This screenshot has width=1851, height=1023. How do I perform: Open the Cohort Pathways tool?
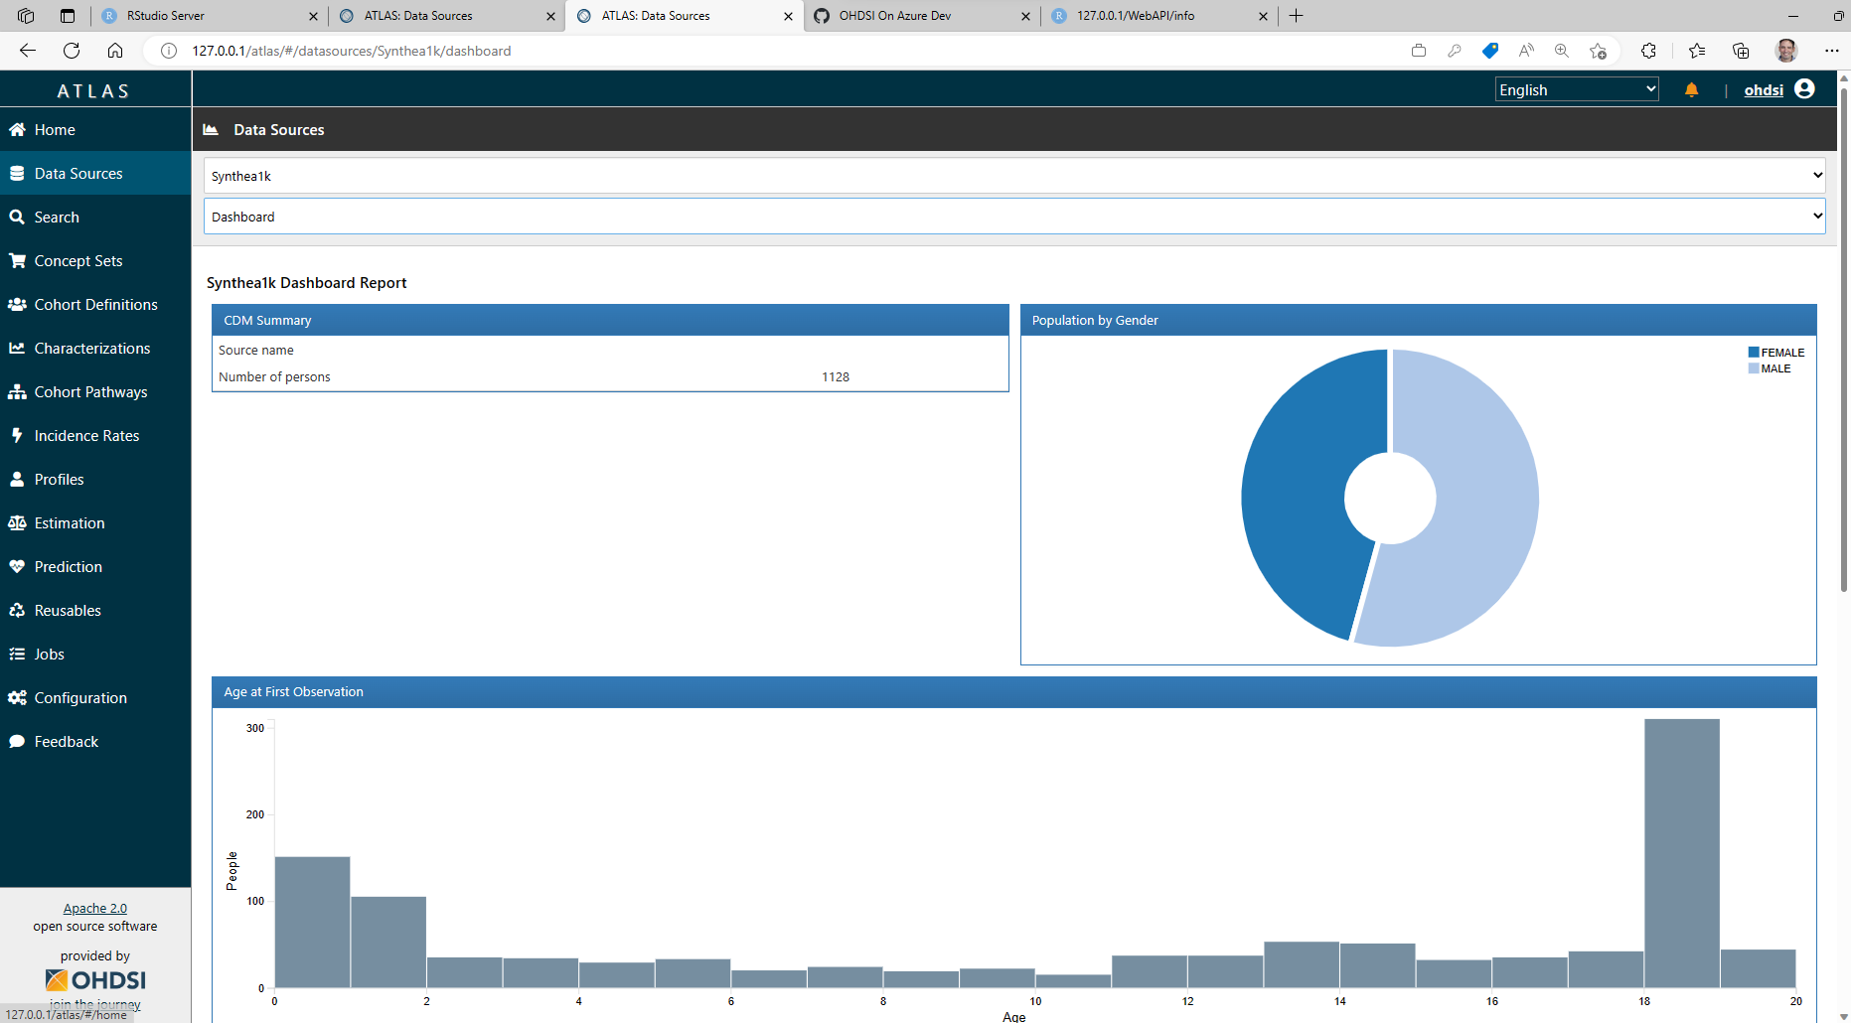coord(90,391)
